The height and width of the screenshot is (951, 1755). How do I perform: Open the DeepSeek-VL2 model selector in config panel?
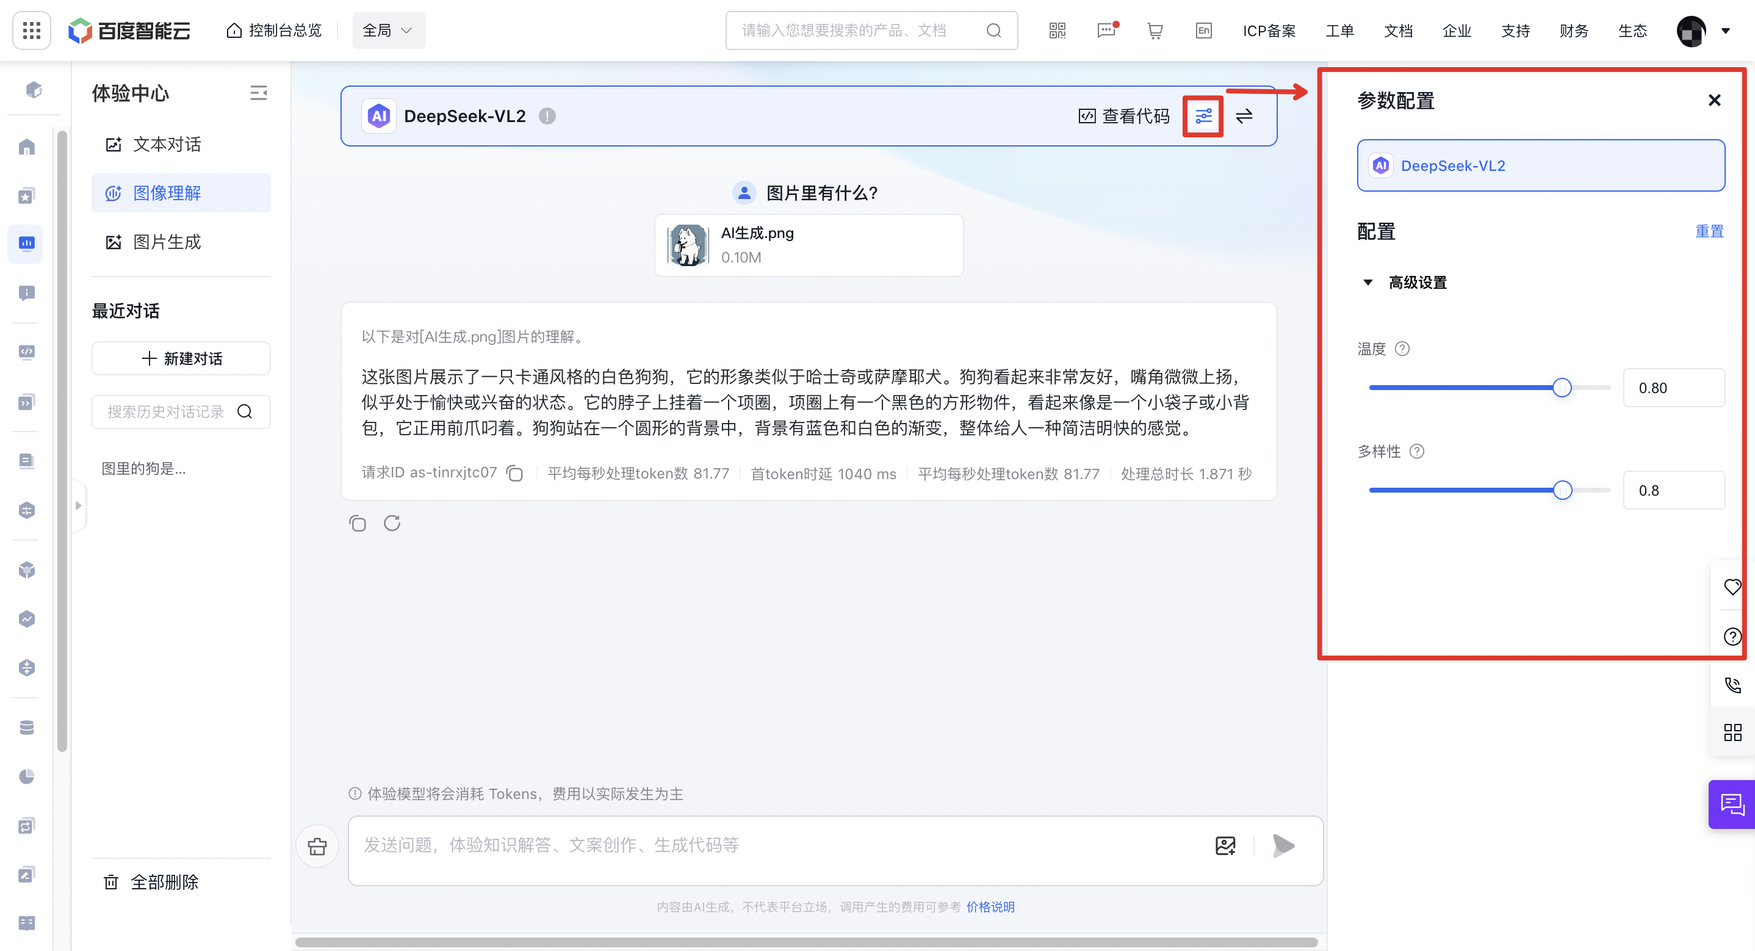(1540, 165)
